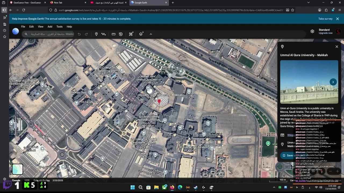
Task: Click Upgrade now link
Action: point(325,33)
